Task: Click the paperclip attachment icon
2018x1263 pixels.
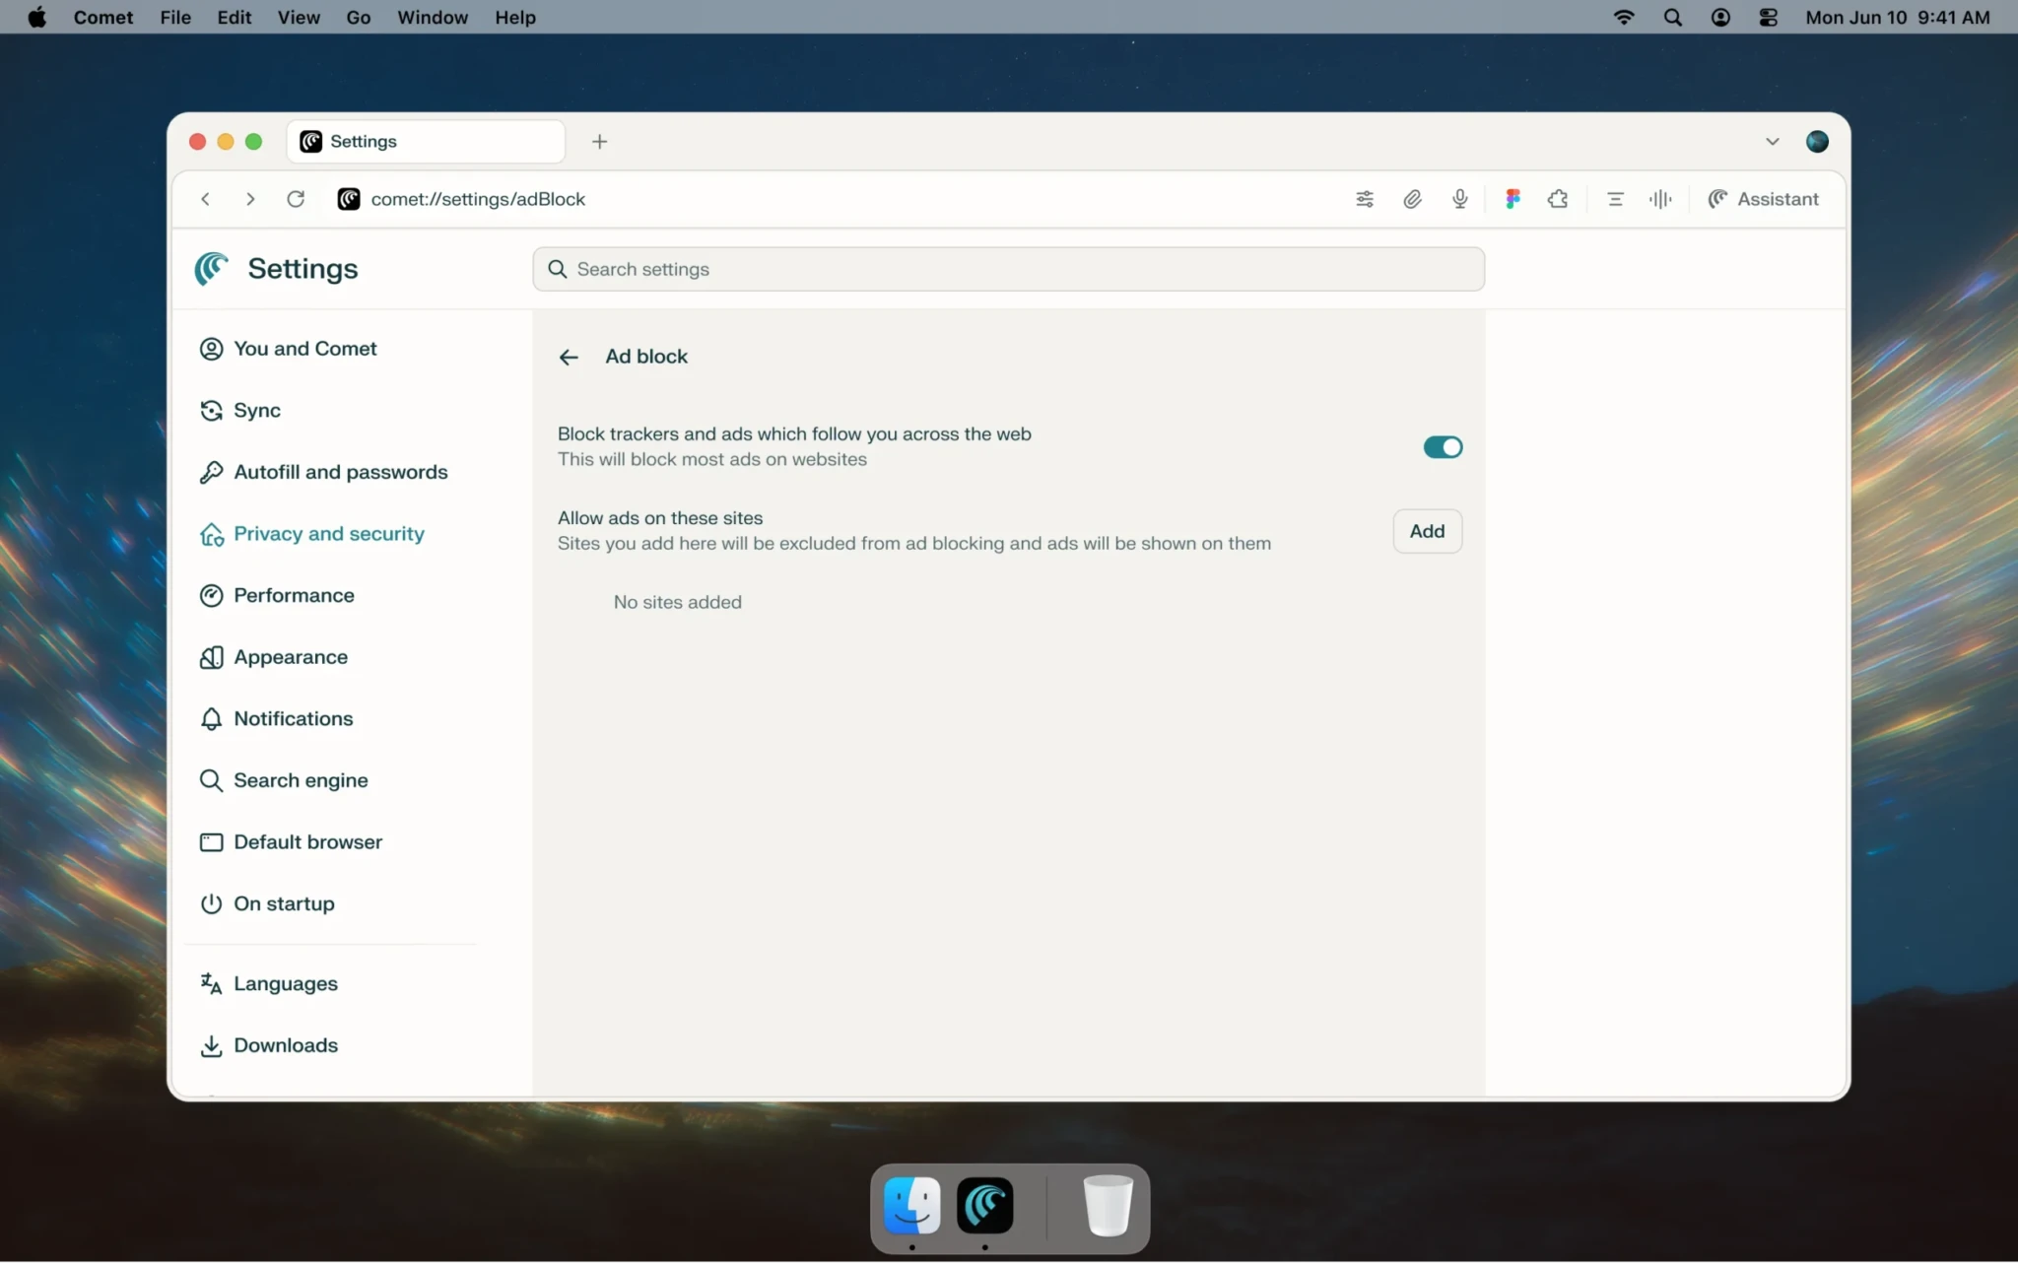Action: (x=1412, y=199)
